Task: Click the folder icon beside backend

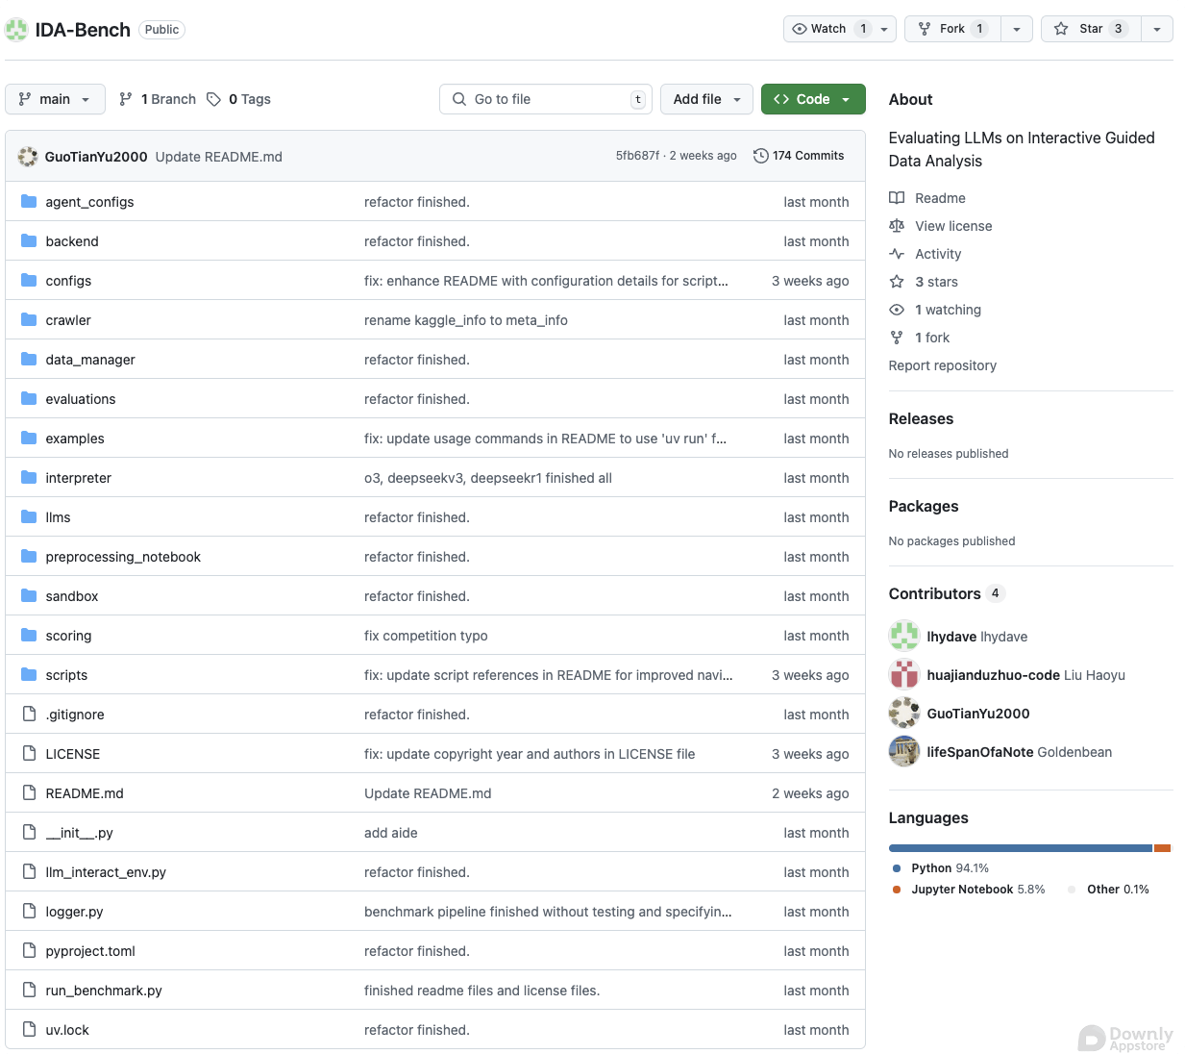Action: [29, 241]
